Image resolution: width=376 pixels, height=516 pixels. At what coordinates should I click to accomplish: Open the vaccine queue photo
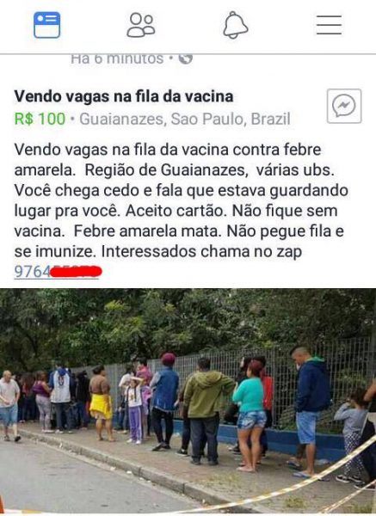click(x=188, y=402)
